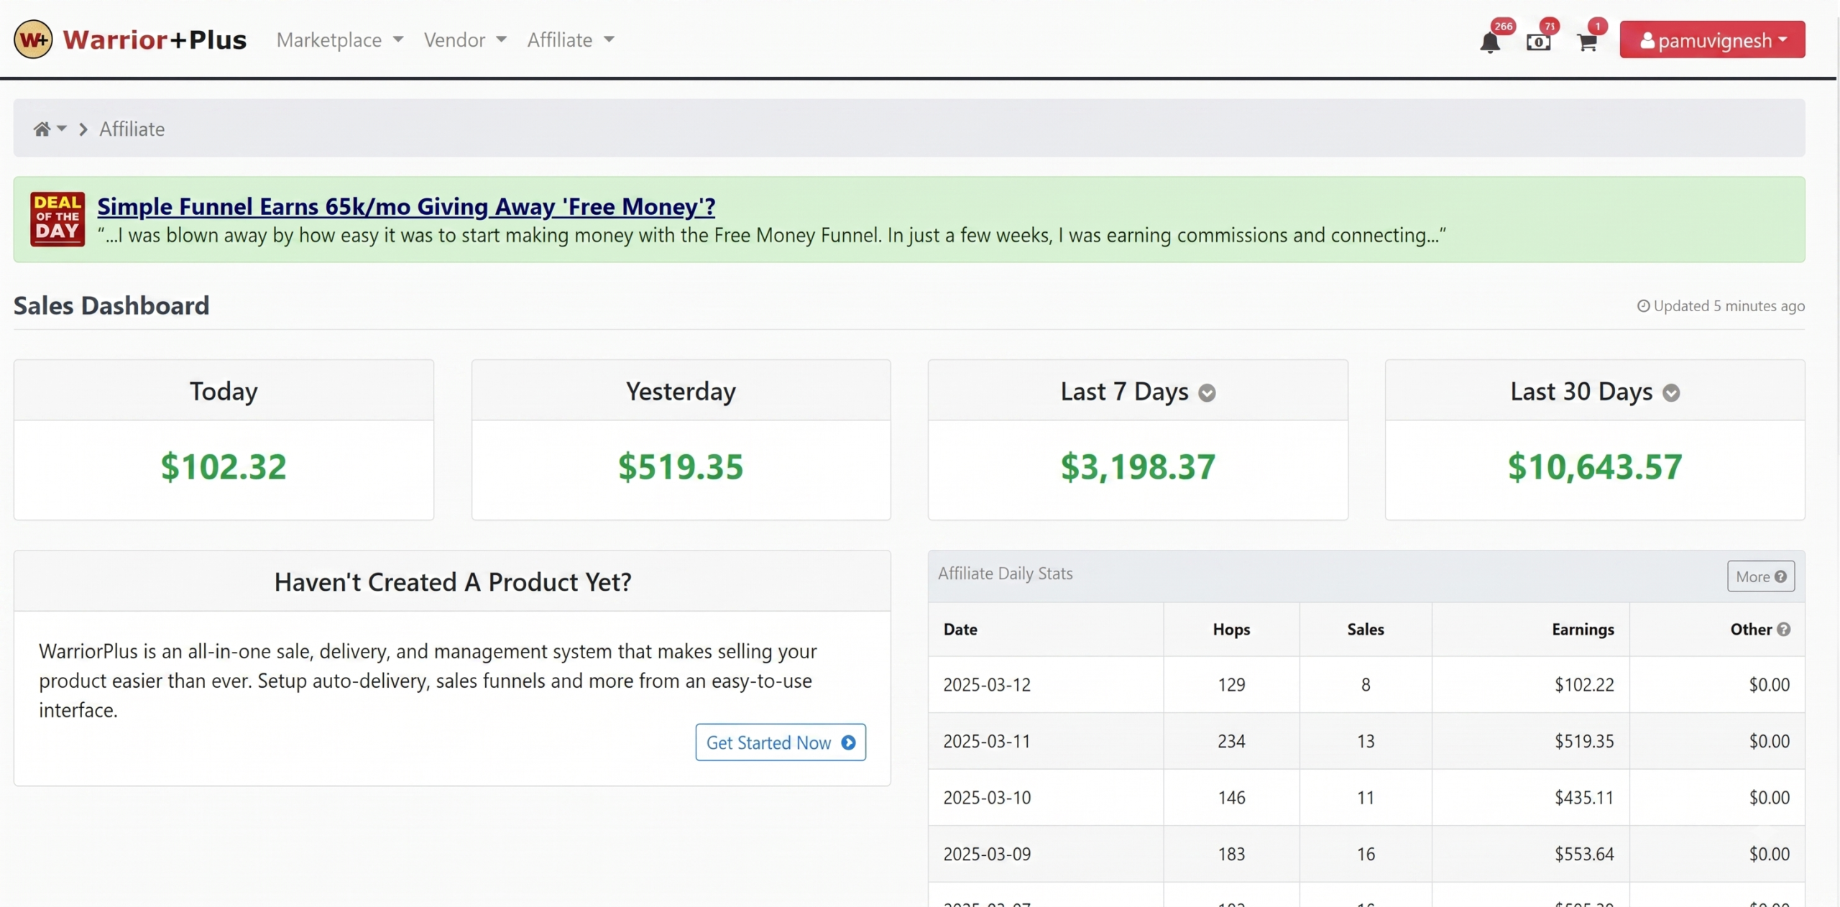This screenshot has width=1840, height=907.
Task: Click the 146 hops value
Action: coord(1231,797)
